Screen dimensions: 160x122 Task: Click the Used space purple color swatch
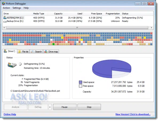coord(81,82)
